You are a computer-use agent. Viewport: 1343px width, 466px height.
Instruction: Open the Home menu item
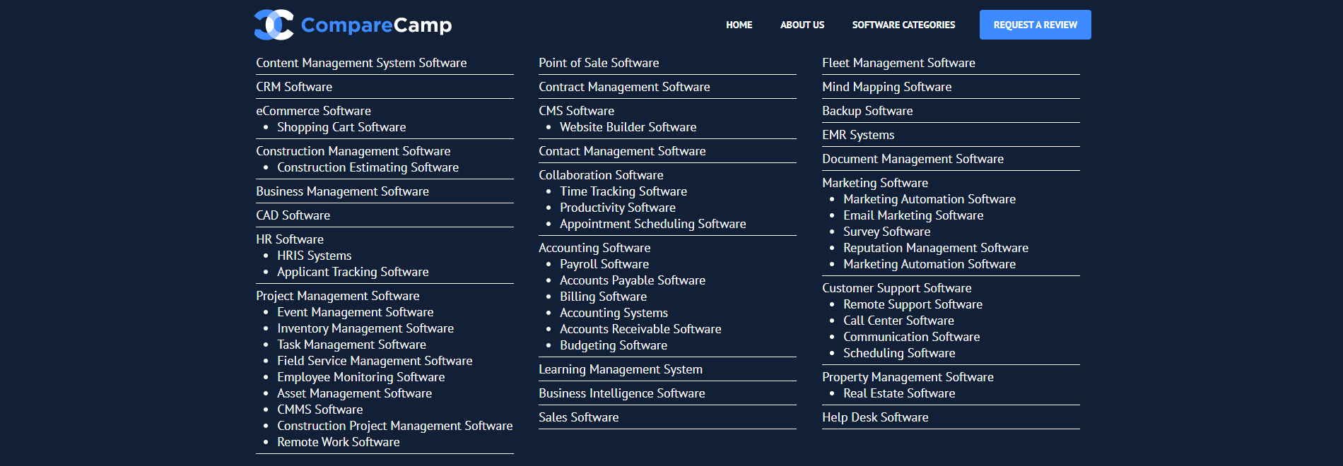pos(739,25)
